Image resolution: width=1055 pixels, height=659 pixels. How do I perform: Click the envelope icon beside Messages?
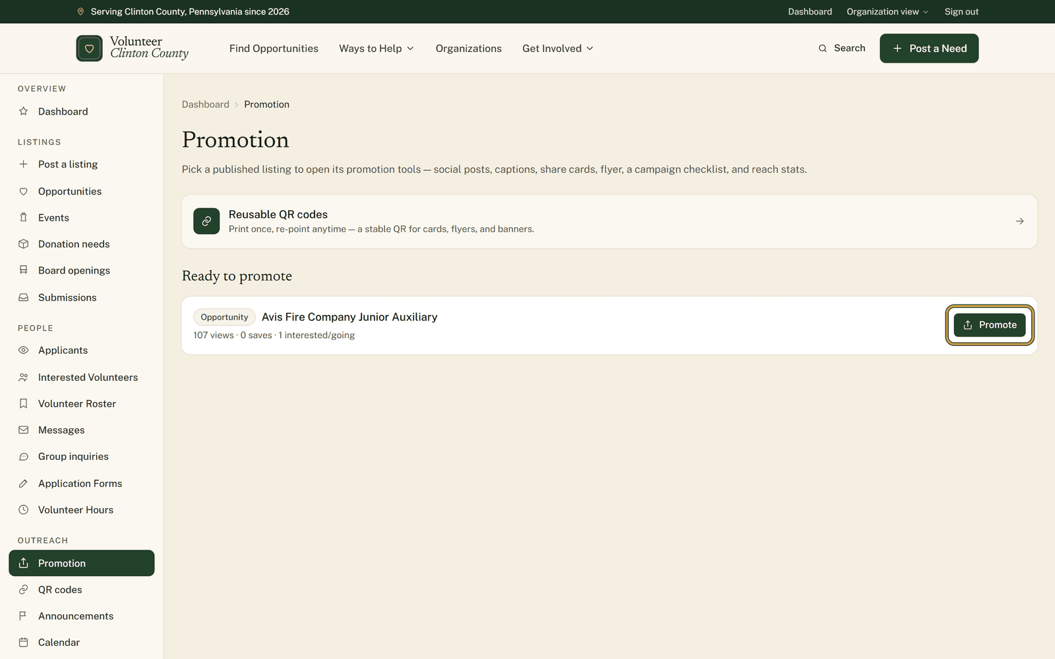(24, 430)
